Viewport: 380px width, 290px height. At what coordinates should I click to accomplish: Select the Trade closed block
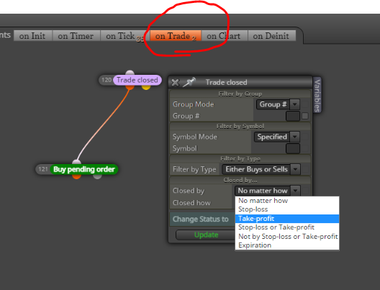[x=137, y=80]
